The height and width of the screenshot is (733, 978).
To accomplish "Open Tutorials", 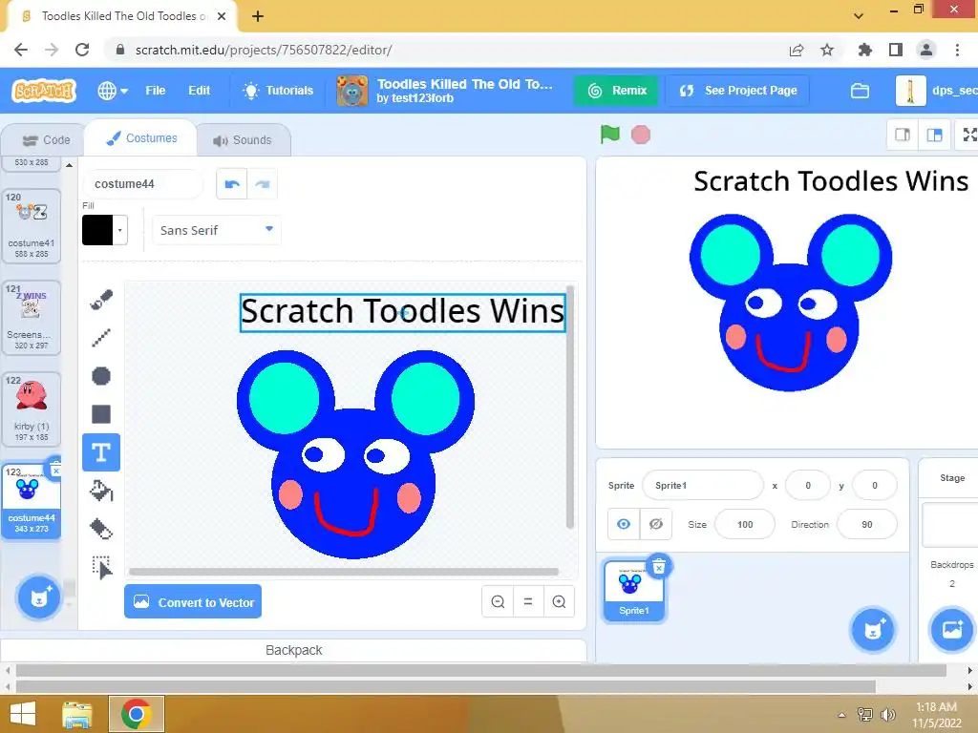I will tap(278, 91).
